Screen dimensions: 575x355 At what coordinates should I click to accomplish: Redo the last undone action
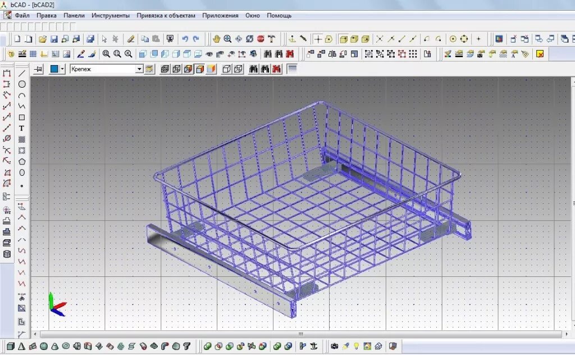(196, 39)
